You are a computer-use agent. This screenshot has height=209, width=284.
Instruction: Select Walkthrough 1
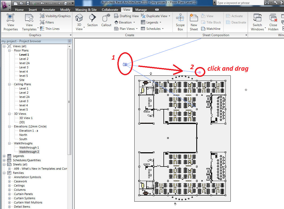29,148
